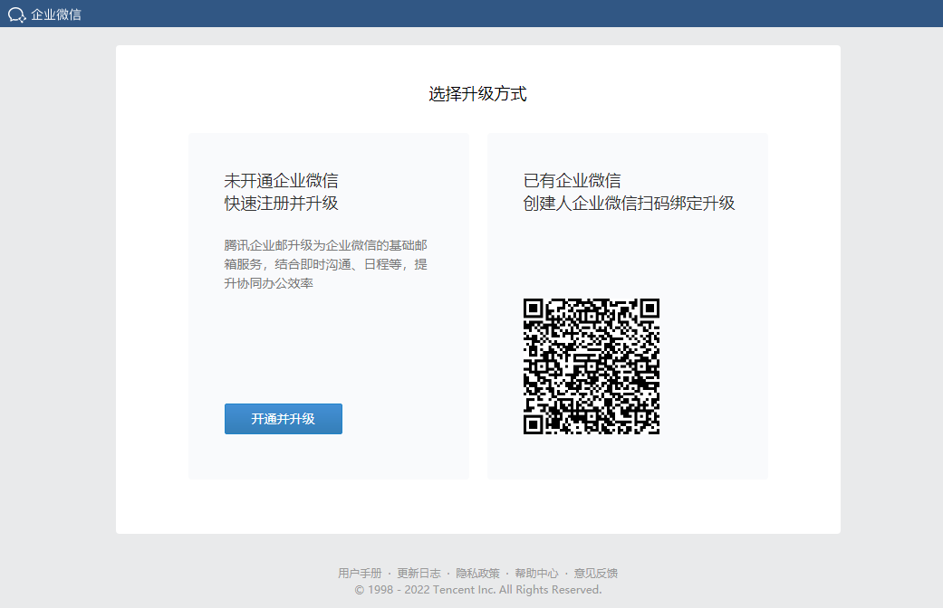Open the 意见反馈 footer link

(x=595, y=573)
